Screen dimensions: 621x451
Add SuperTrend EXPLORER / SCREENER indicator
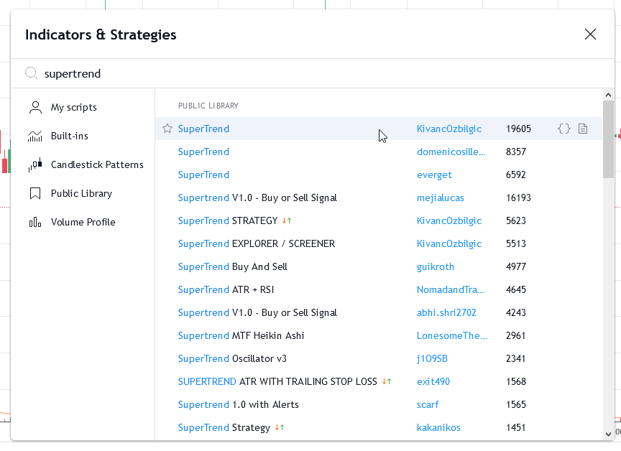(256, 243)
